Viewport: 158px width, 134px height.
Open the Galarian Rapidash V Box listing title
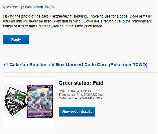tap(75, 65)
